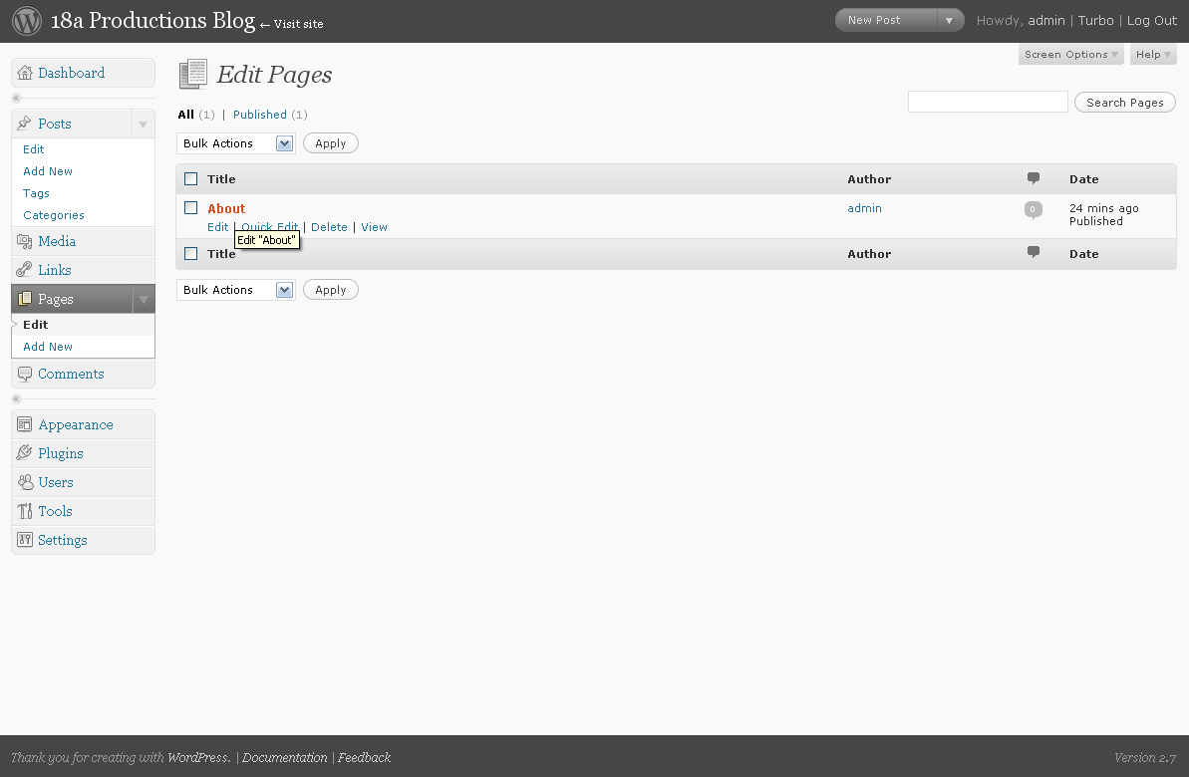The width and height of the screenshot is (1189, 777).
Task: Click the Edit Pages heading icon
Action: [193, 75]
